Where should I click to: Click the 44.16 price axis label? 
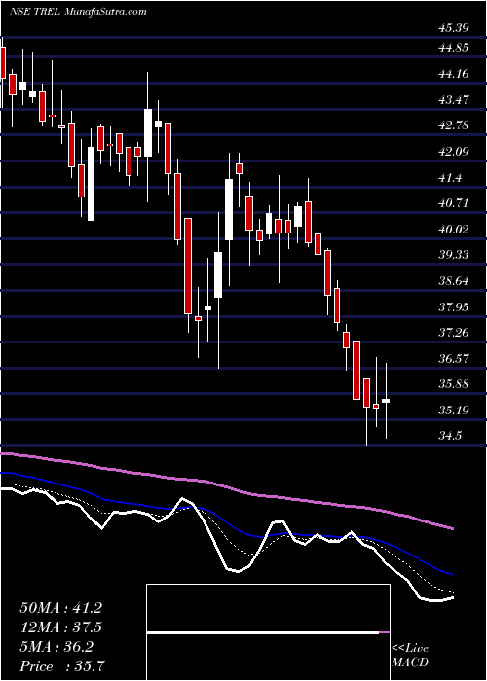tap(454, 73)
